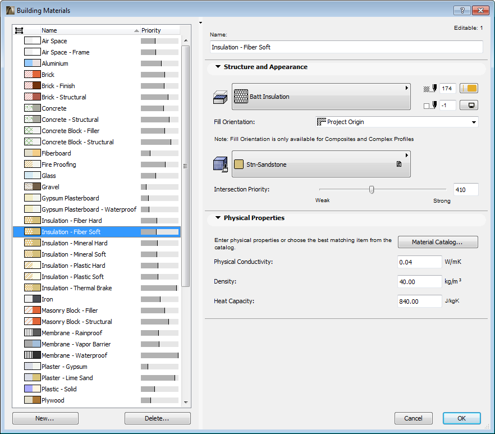Click the Gravel material swatch icon
The image size is (495, 434).
(x=32, y=186)
